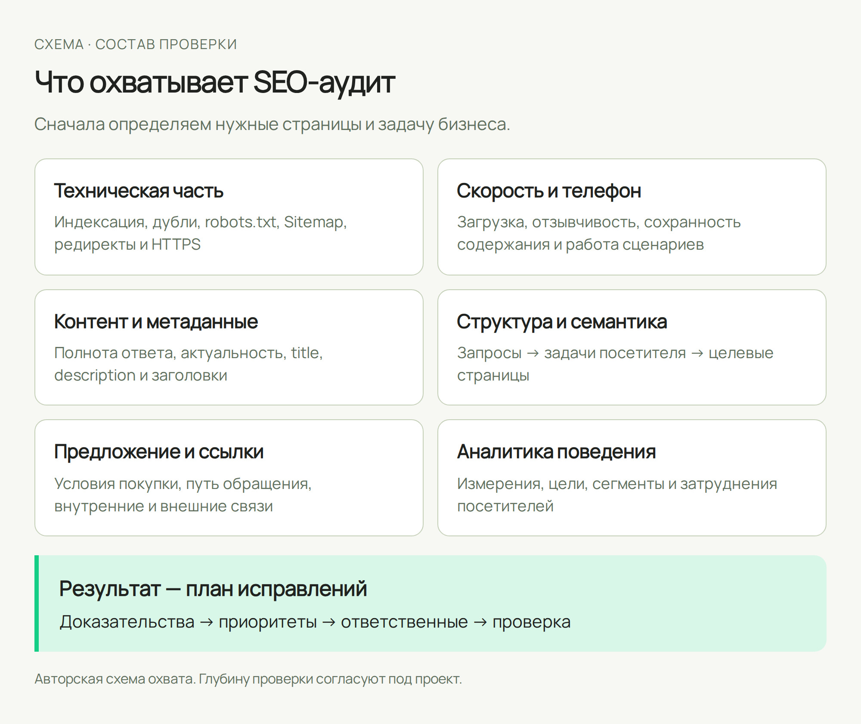Click text 'Запросы → задачи посетителя → целевые страницы'
This screenshot has height=724, width=861.
point(615,364)
